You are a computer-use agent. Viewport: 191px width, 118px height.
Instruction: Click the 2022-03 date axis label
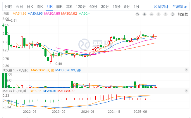30,112
